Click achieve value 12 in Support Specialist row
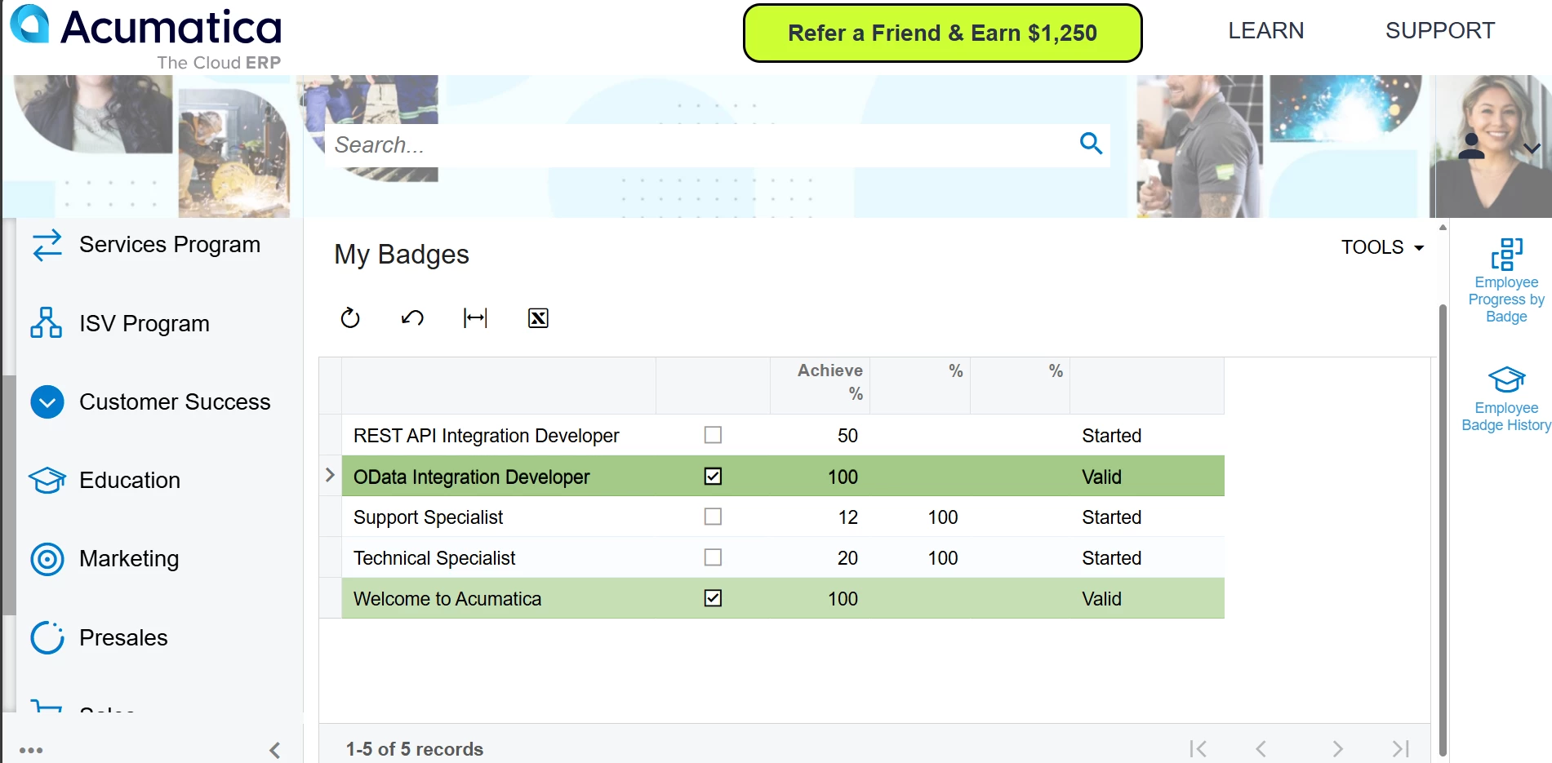 point(847,517)
